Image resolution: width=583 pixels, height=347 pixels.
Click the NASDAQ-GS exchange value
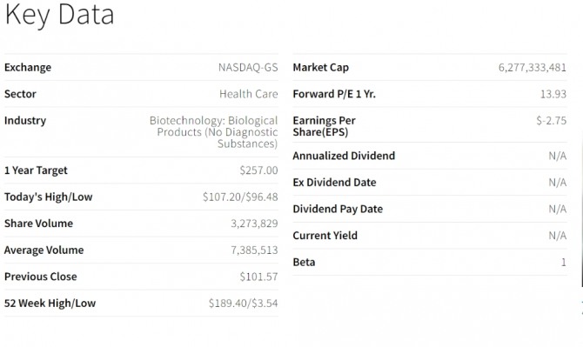248,68
